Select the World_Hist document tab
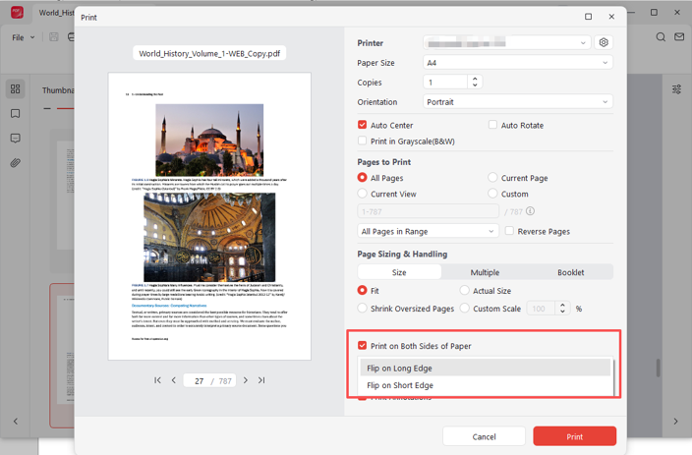This screenshot has width=692, height=455. (56, 13)
